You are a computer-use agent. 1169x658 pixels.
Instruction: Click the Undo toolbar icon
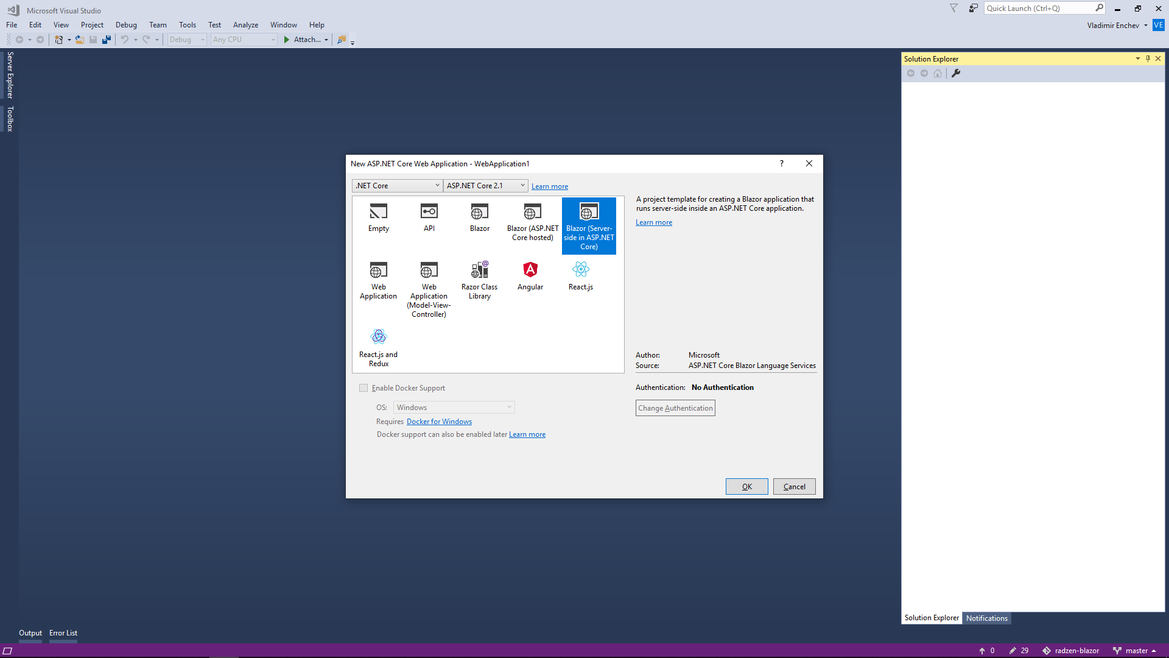coord(125,40)
